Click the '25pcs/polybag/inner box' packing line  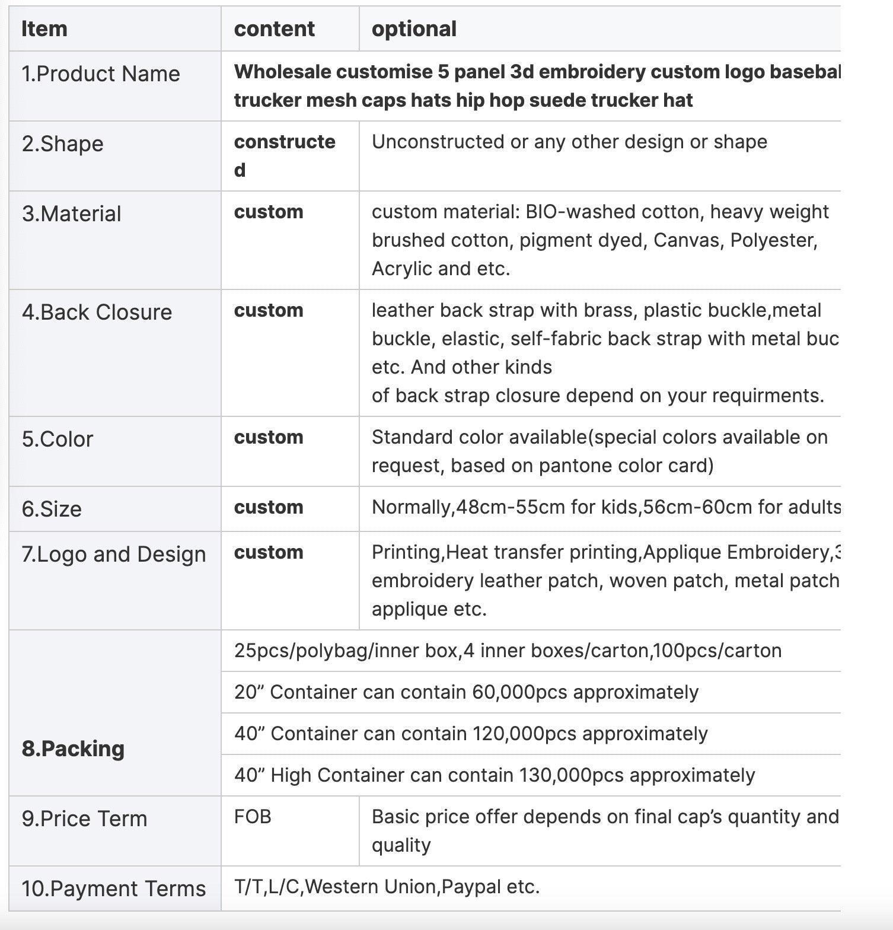508,651
